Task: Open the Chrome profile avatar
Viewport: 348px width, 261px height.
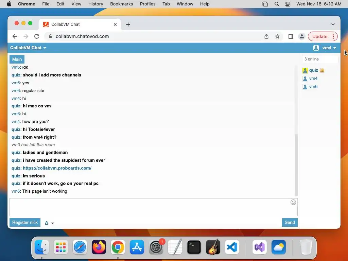Action: pyautogui.click(x=302, y=36)
